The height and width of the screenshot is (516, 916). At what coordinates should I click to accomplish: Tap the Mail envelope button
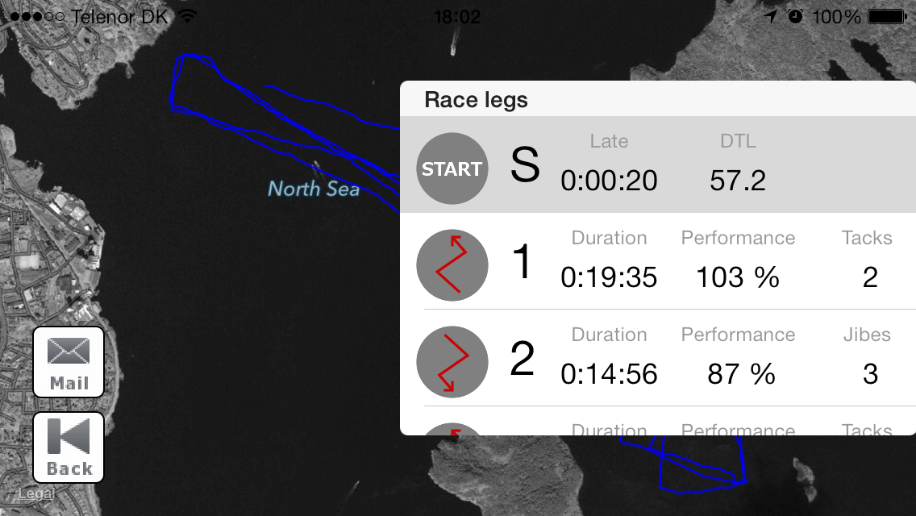pyautogui.click(x=69, y=362)
